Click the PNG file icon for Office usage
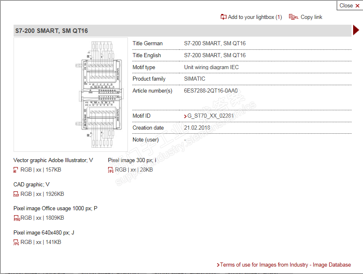Viewport: 363px width, 274px height. point(17,218)
